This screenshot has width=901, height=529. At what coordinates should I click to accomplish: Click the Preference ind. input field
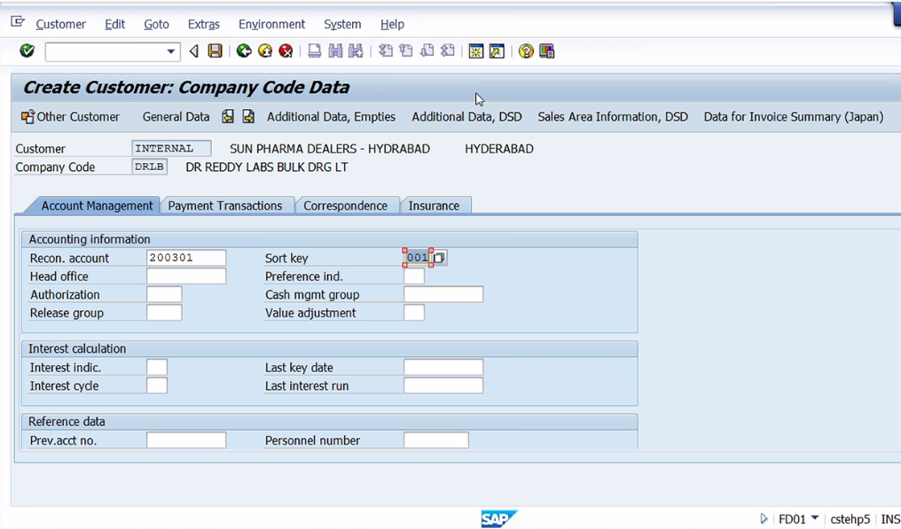(414, 276)
